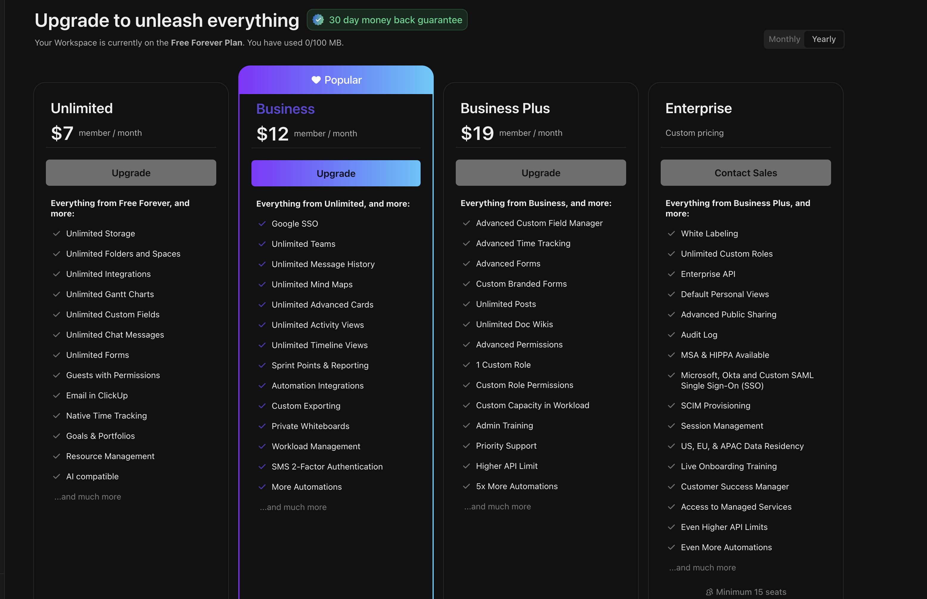927x599 pixels.
Task: Click 'Workload Management' feature
Action: [x=316, y=446]
